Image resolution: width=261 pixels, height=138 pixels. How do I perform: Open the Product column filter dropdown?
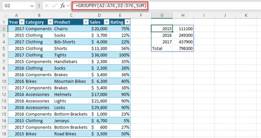click(86, 22)
